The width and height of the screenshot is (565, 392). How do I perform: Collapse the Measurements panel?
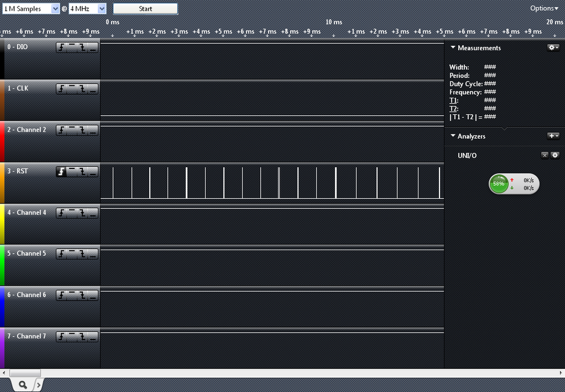coord(452,47)
